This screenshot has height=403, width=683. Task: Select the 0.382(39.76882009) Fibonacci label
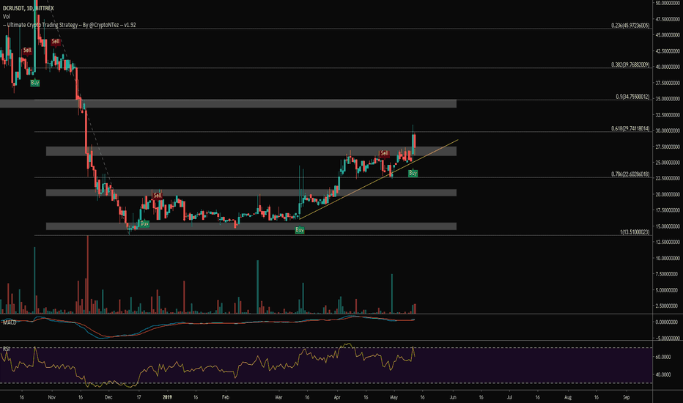click(x=630, y=65)
